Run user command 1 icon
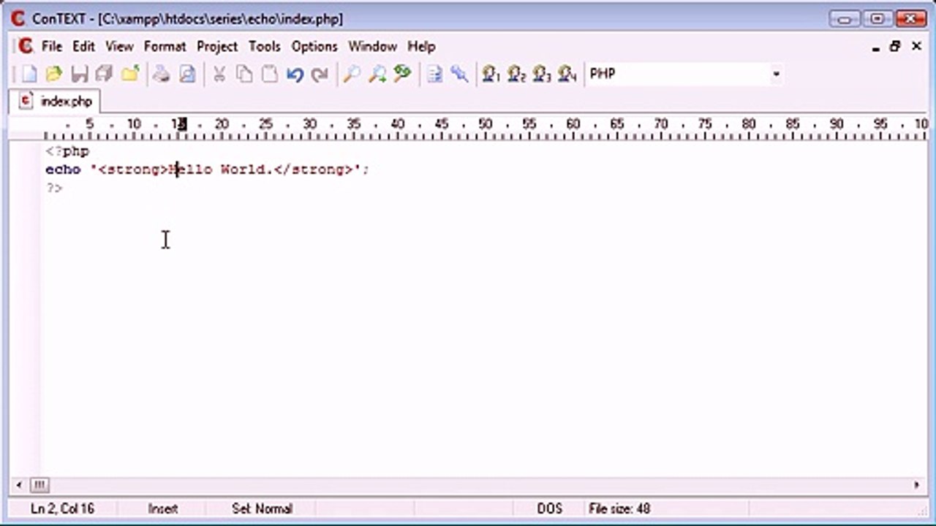 click(x=491, y=74)
